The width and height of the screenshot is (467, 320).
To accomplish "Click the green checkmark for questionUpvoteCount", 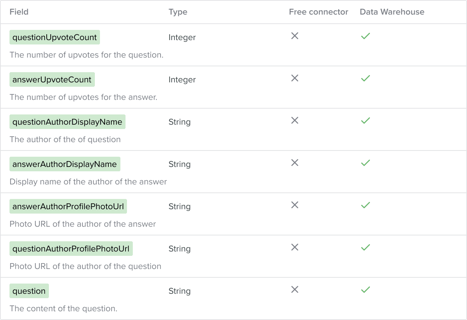I will click(366, 36).
